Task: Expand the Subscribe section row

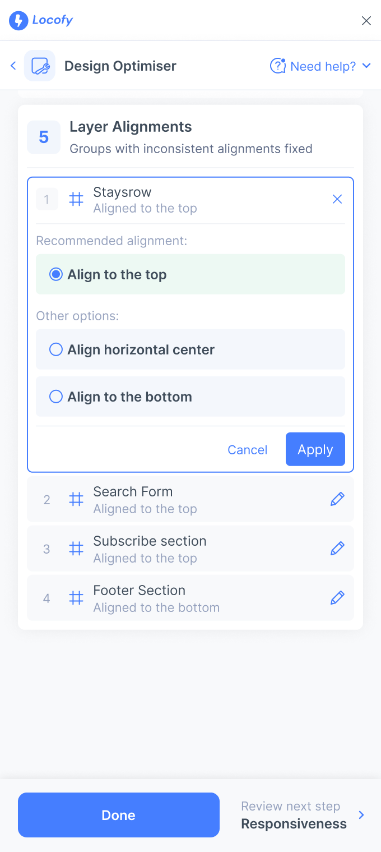Action: [x=190, y=549]
